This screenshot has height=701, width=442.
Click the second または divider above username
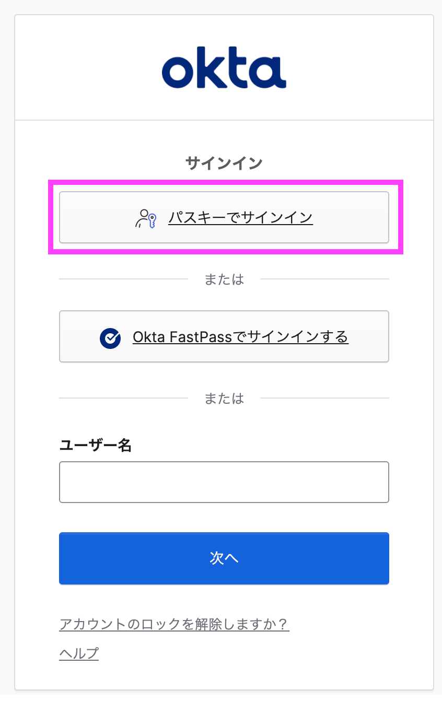tap(224, 399)
